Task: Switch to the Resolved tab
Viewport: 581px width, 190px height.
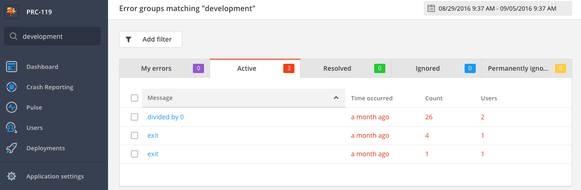Action: coord(337,68)
